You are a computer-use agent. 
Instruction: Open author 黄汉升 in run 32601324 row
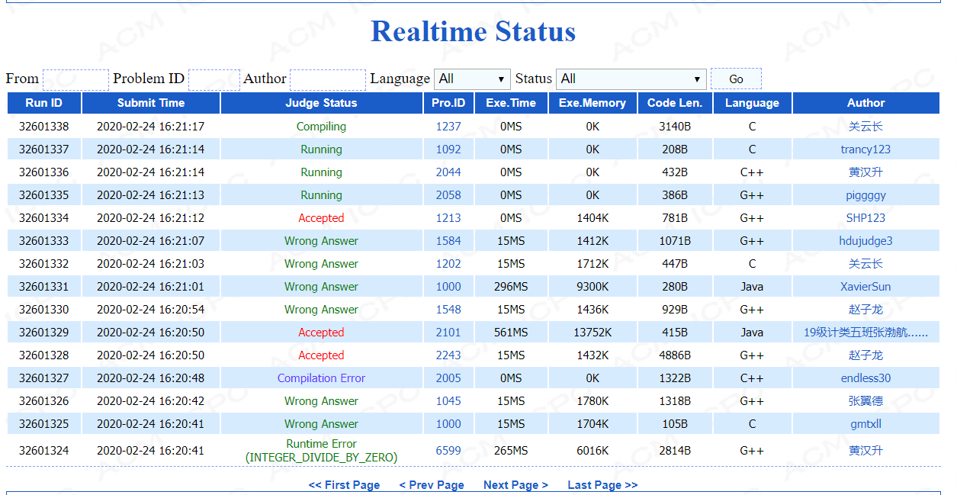click(x=865, y=451)
